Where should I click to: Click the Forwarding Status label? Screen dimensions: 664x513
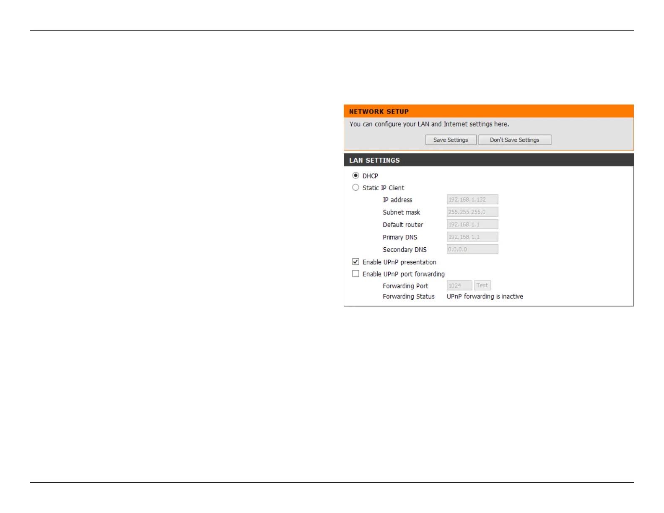click(409, 296)
